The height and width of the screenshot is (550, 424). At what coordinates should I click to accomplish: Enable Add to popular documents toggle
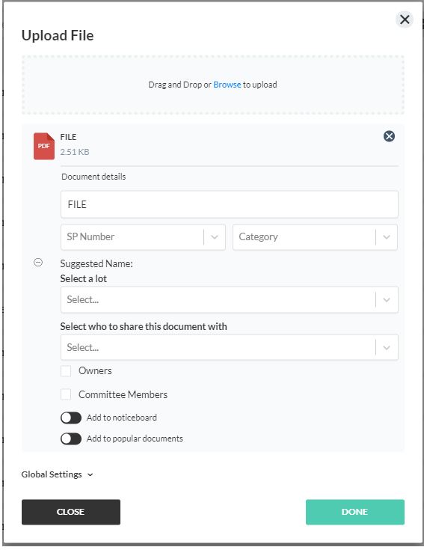(71, 439)
